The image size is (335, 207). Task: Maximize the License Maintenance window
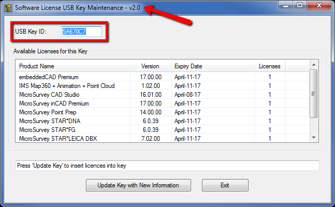point(300,5)
